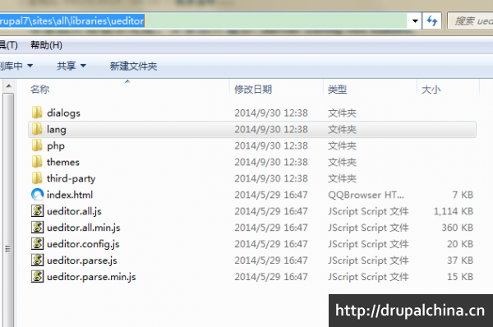This screenshot has height=327, width=493.
Task: Click the 新建文件夹 new folder button
Action: tap(133, 66)
